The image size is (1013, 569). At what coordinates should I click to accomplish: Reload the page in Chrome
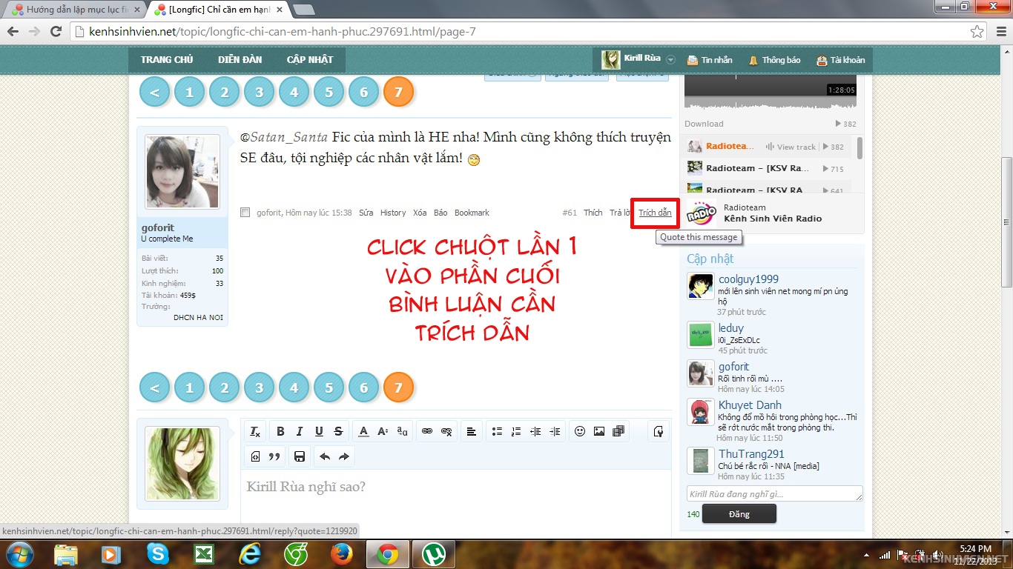point(56,31)
